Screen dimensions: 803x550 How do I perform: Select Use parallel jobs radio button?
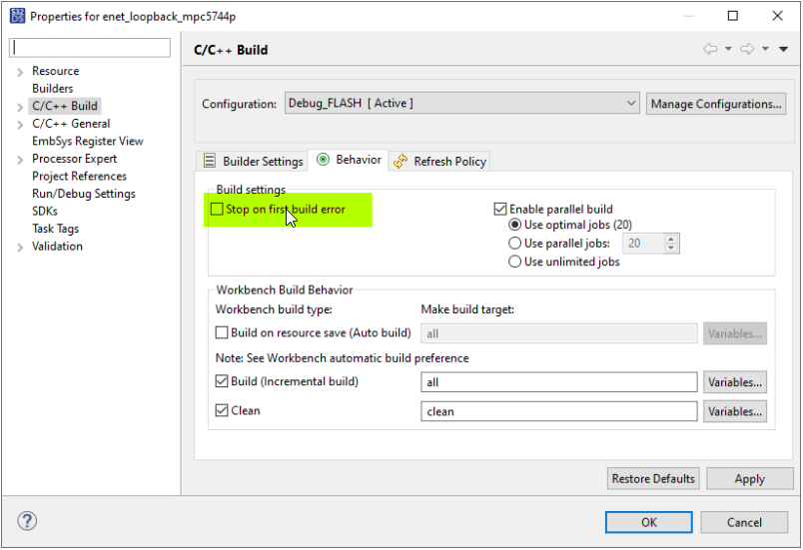coord(514,244)
